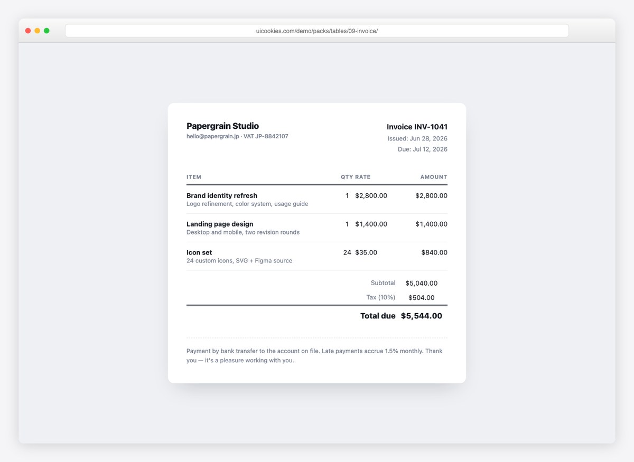Select the hello@papergrain.jp VAT line
Screen dimensions: 634x462
[x=237, y=136]
